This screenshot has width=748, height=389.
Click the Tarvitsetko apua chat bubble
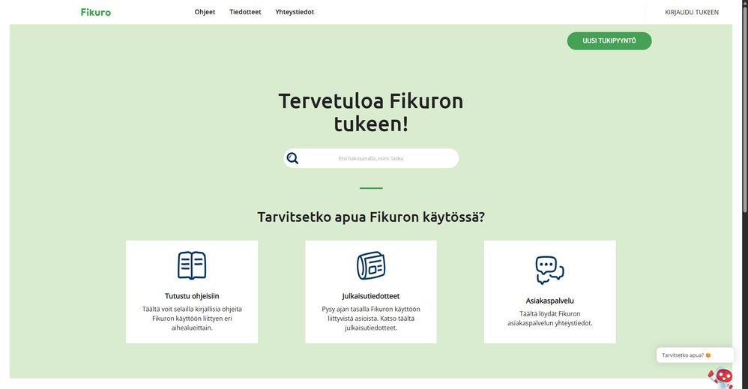pyautogui.click(x=695, y=355)
